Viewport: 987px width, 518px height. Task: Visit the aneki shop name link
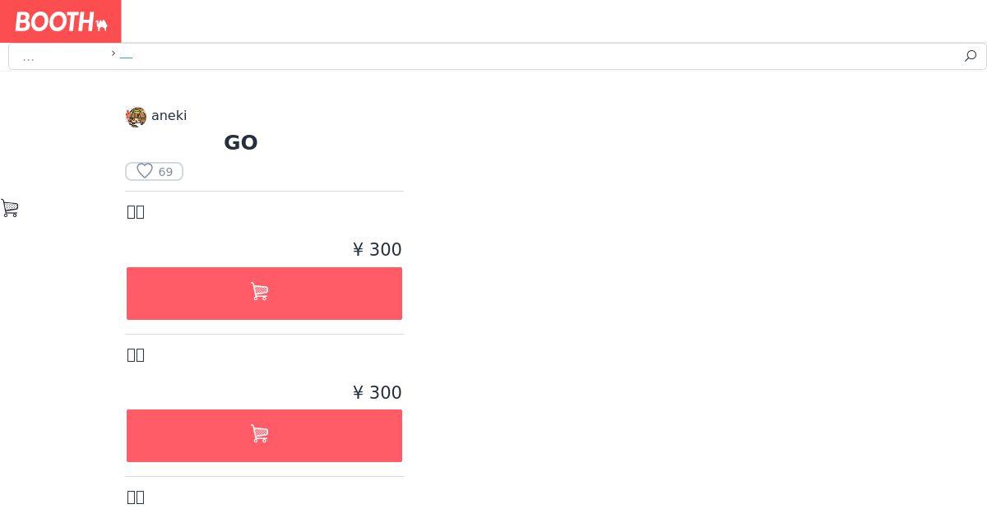coord(169,116)
